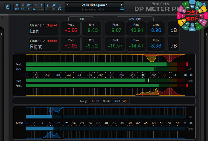Open the Range '60 dB' dropdown
The image size is (208, 141).
coord(95,101)
